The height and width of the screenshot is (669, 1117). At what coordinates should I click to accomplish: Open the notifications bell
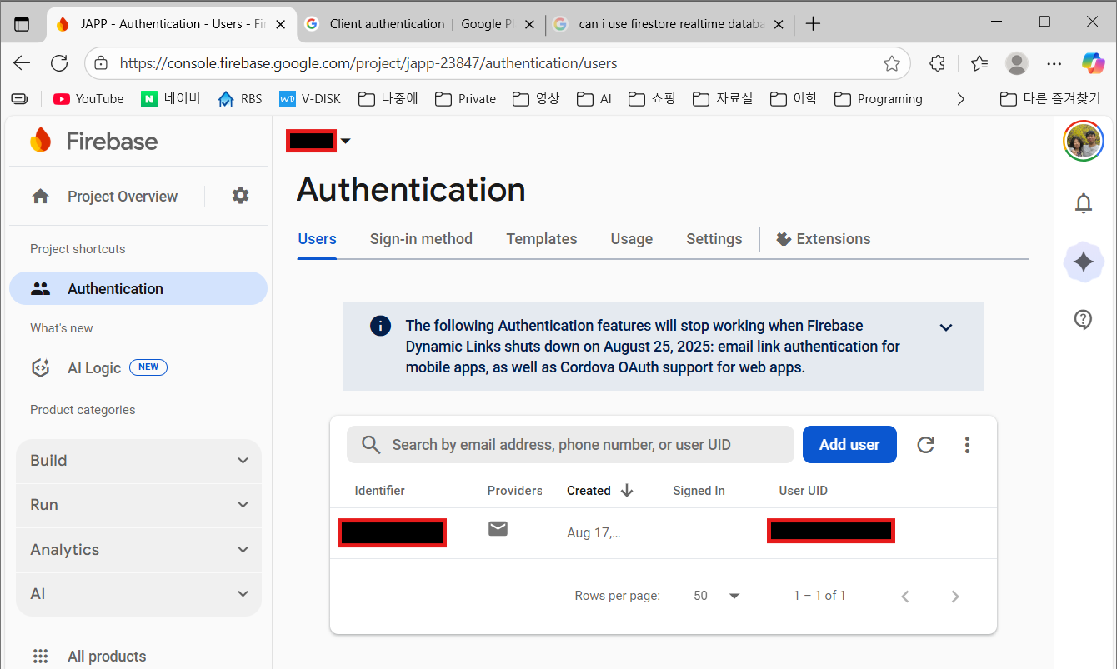pos(1084,203)
